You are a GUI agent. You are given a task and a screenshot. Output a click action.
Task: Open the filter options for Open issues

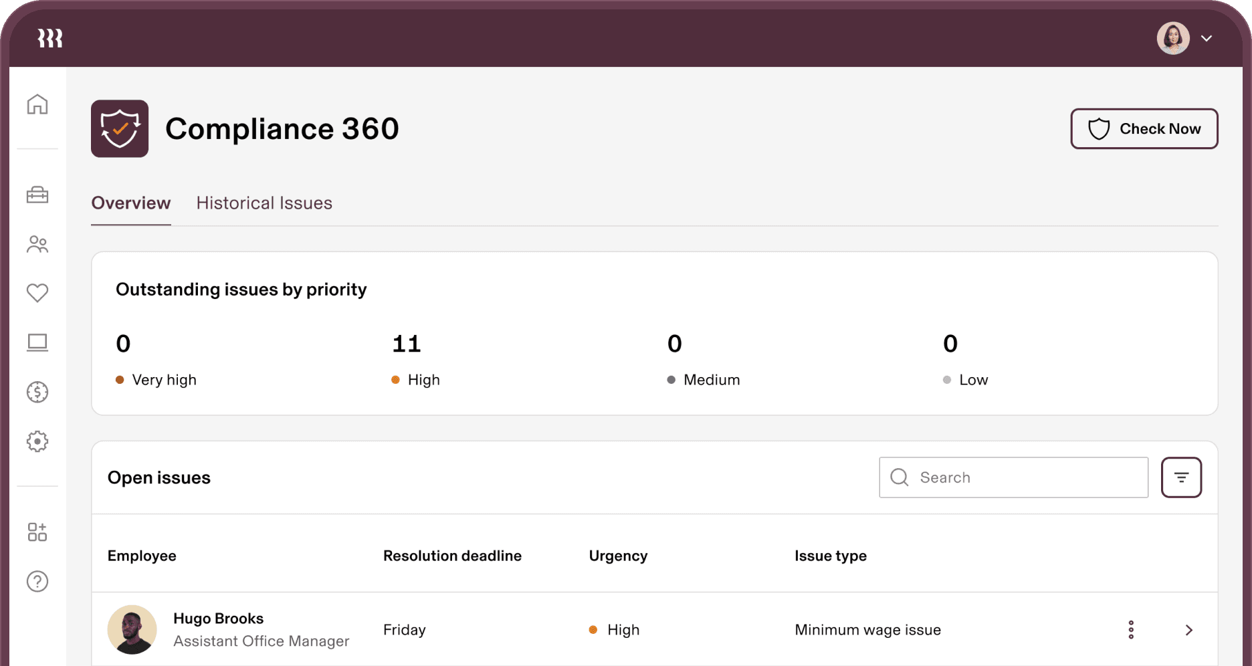(x=1181, y=477)
